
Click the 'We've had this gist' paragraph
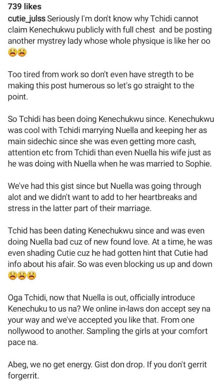coord(104,197)
